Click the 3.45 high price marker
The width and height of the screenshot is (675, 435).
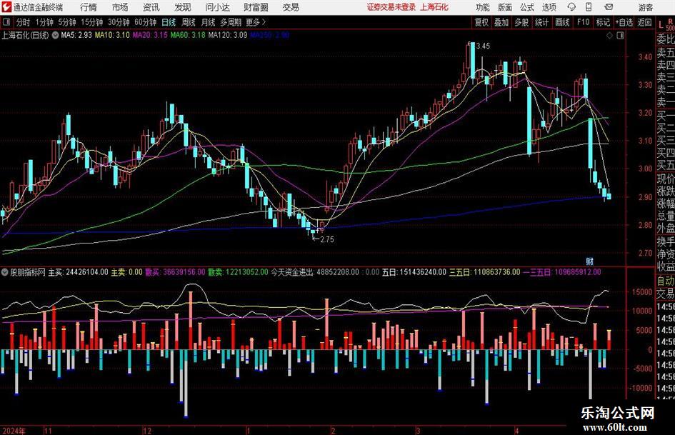coord(483,46)
